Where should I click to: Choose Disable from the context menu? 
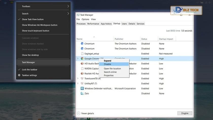(108, 64)
